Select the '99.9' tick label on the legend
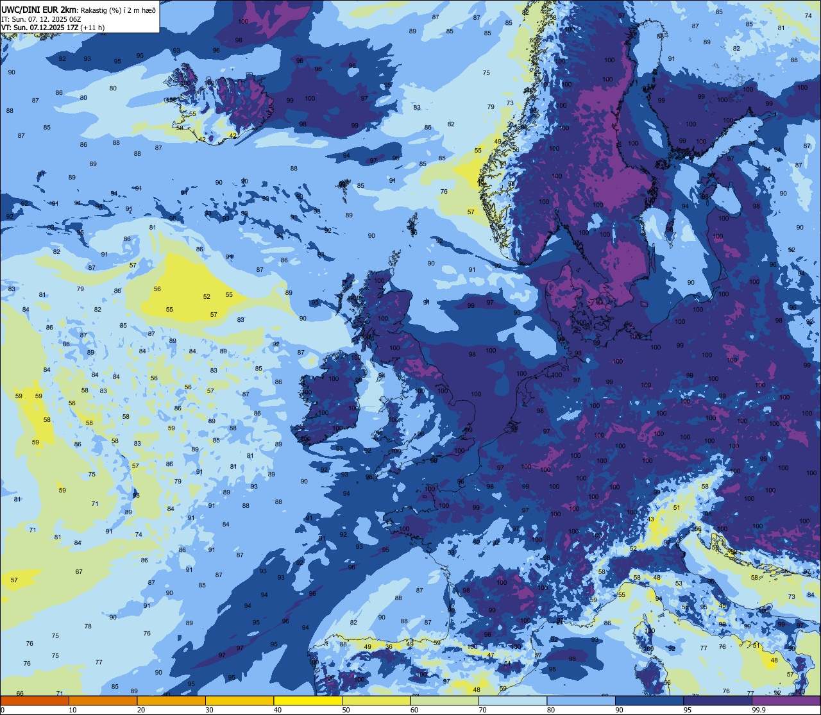The height and width of the screenshot is (715, 821). pyautogui.click(x=759, y=710)
